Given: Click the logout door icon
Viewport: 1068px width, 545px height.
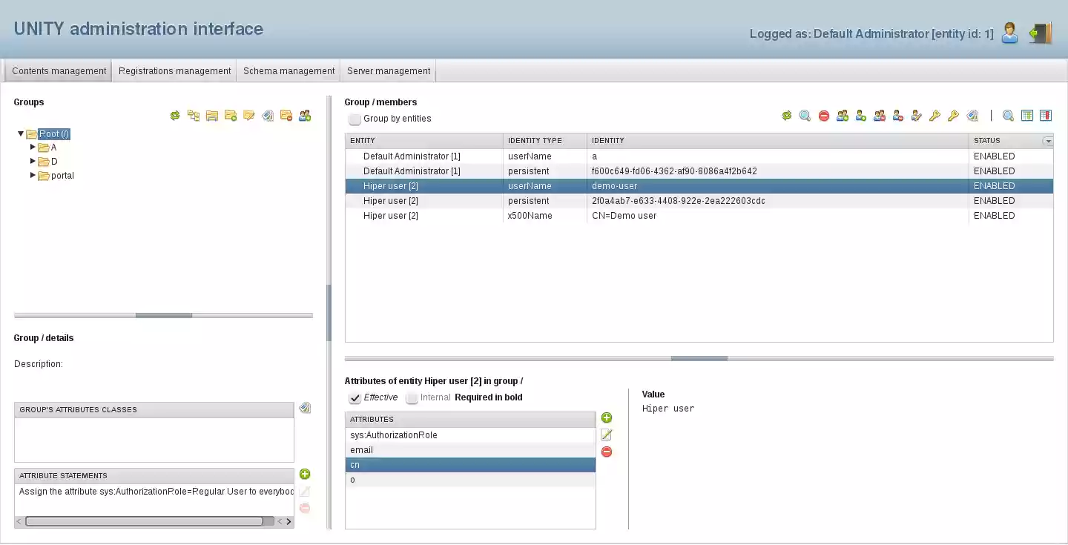Looking at the screenshot, I should point(1041,33).
